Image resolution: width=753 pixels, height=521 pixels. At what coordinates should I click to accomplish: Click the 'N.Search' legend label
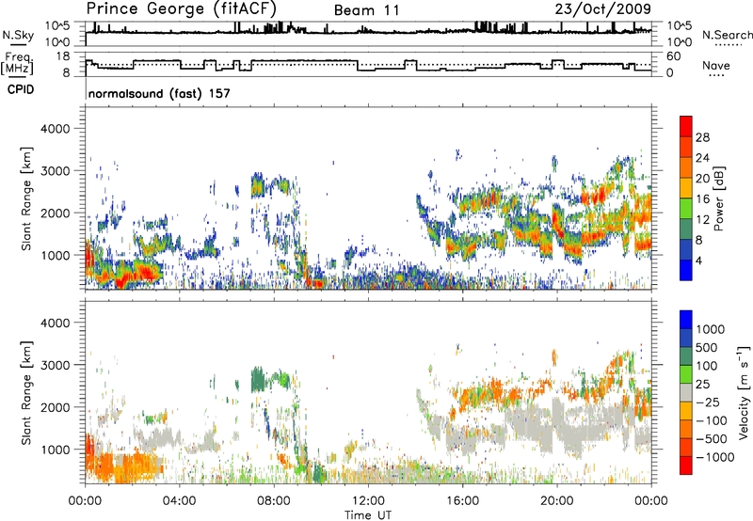(727, 35)
